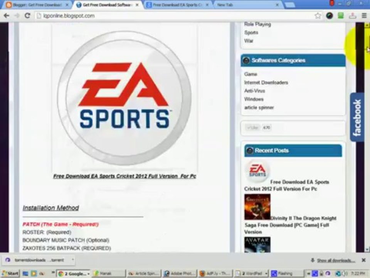Open Divinity II The Dragon Knight Saga post
The image size is (370, 278).
(290, 225)
